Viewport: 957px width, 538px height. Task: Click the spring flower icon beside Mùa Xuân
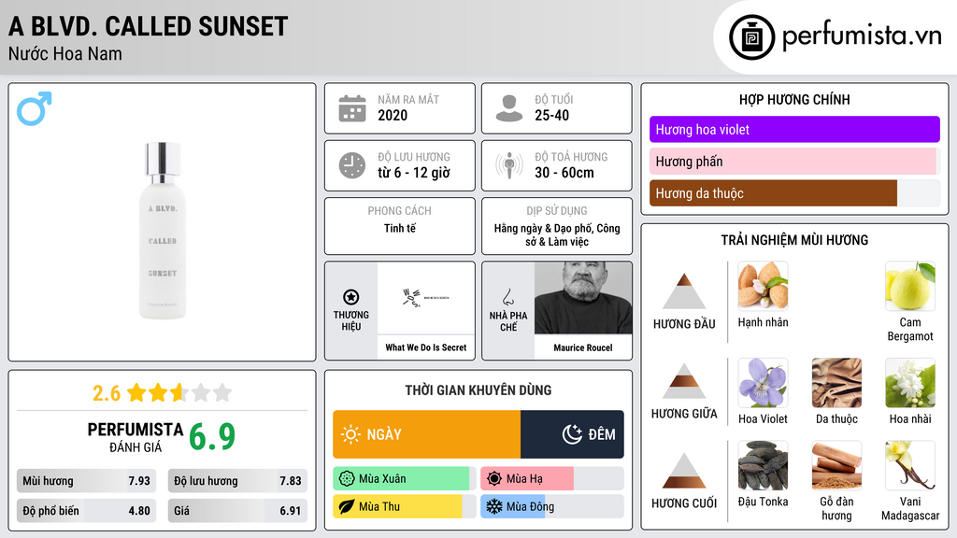point(347,479)
